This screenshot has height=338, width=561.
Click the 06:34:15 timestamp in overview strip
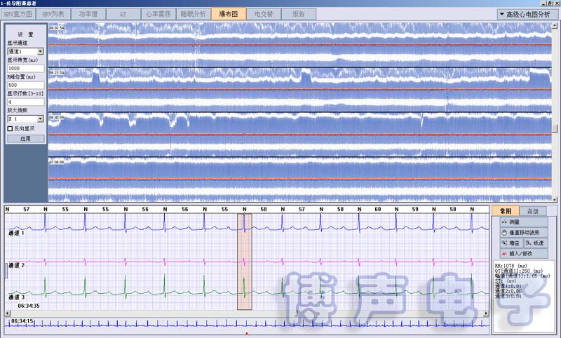22,321
